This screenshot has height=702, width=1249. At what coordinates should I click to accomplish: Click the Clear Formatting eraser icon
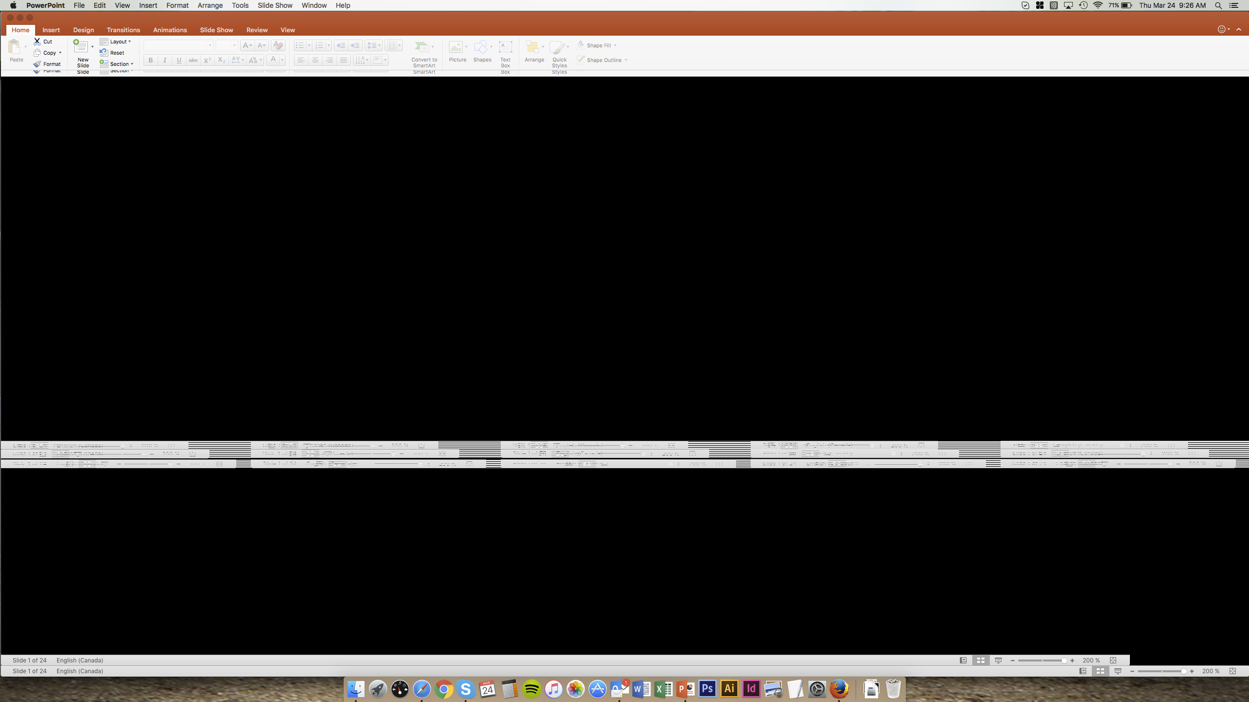[278, 45]
